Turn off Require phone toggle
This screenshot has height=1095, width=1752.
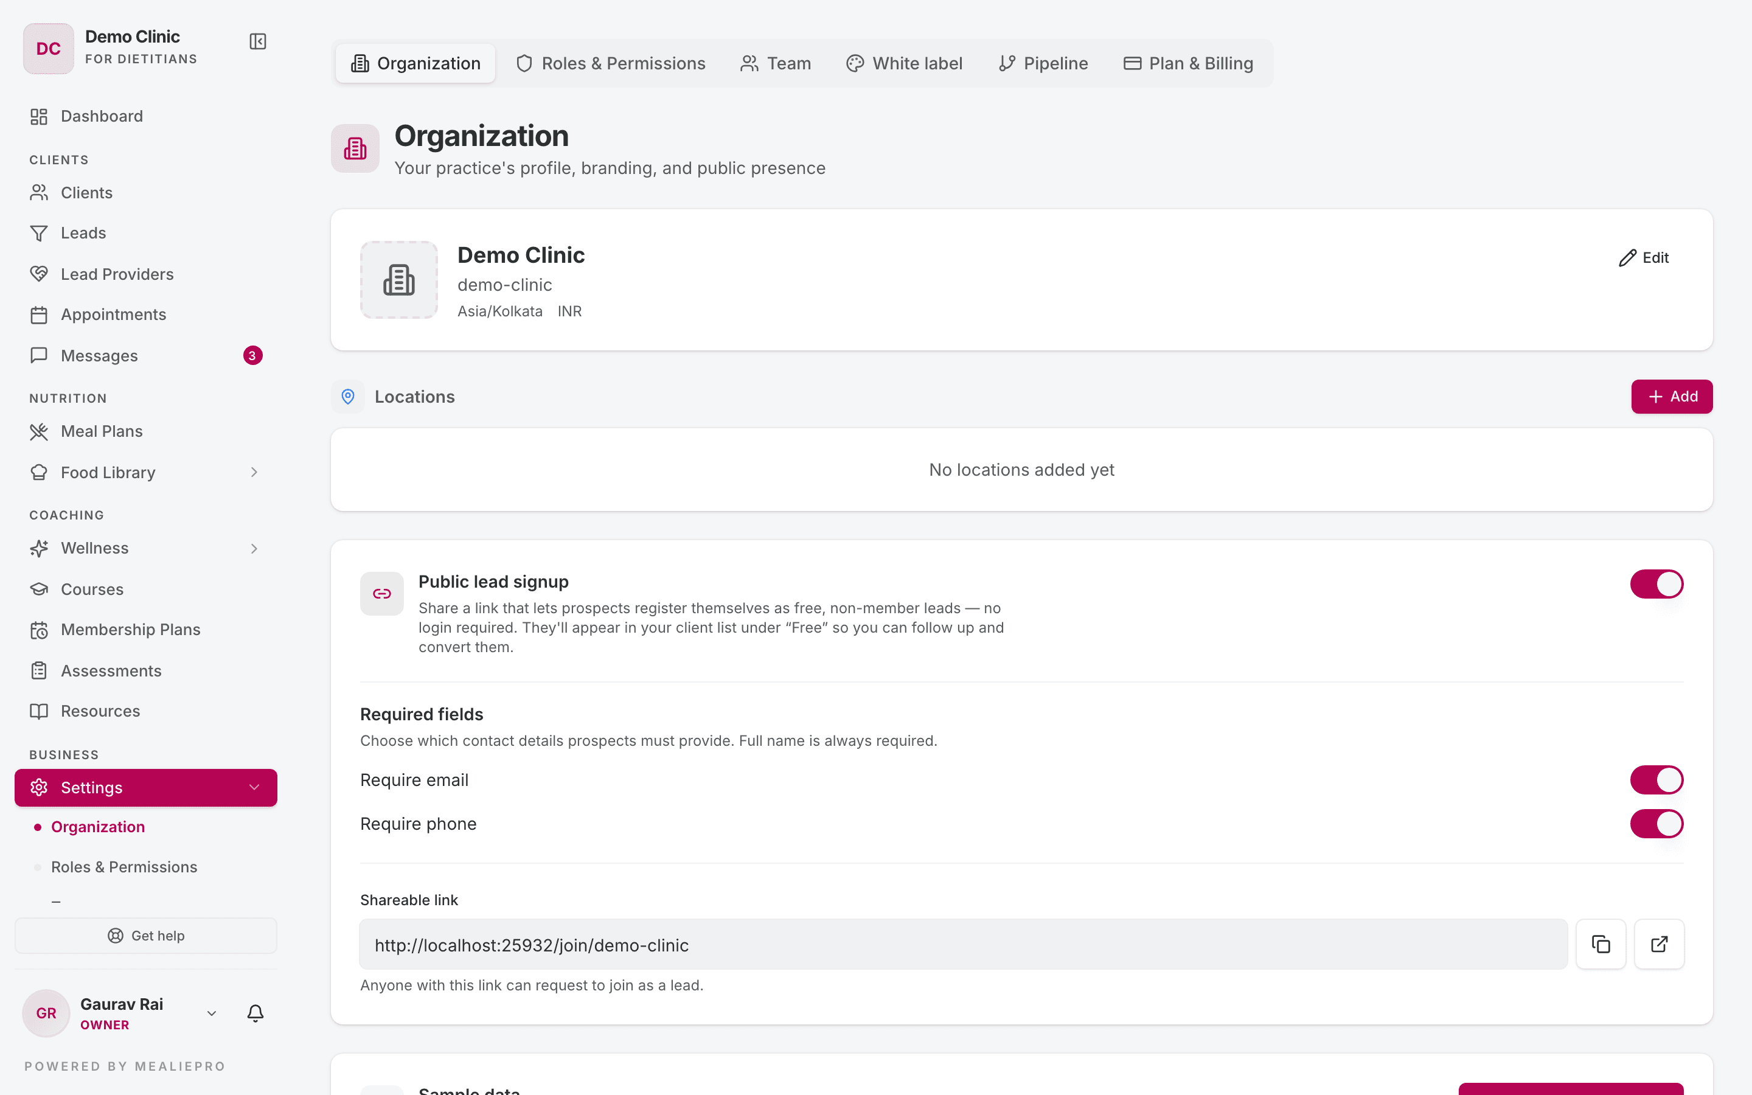click(x=1656, y=824)
